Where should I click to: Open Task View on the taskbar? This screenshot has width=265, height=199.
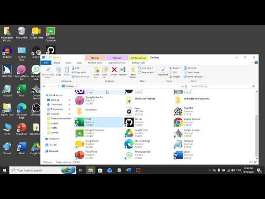click(x=81, y=170)
